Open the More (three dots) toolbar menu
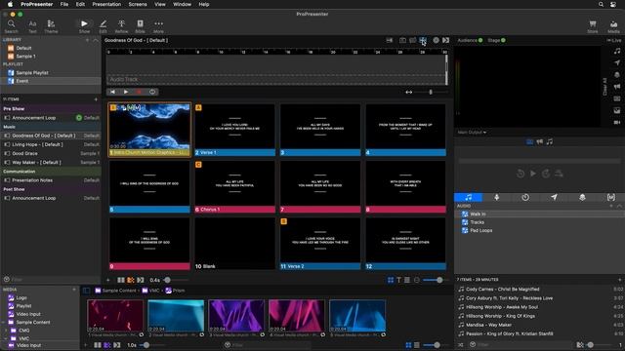This screenshot has width=625, height=351. coord(158,26)
